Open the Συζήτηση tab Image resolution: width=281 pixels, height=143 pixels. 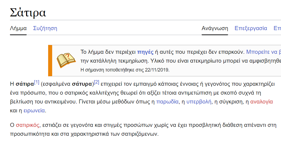(45, 28)
